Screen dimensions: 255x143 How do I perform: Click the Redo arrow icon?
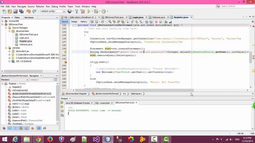(34, 12)
